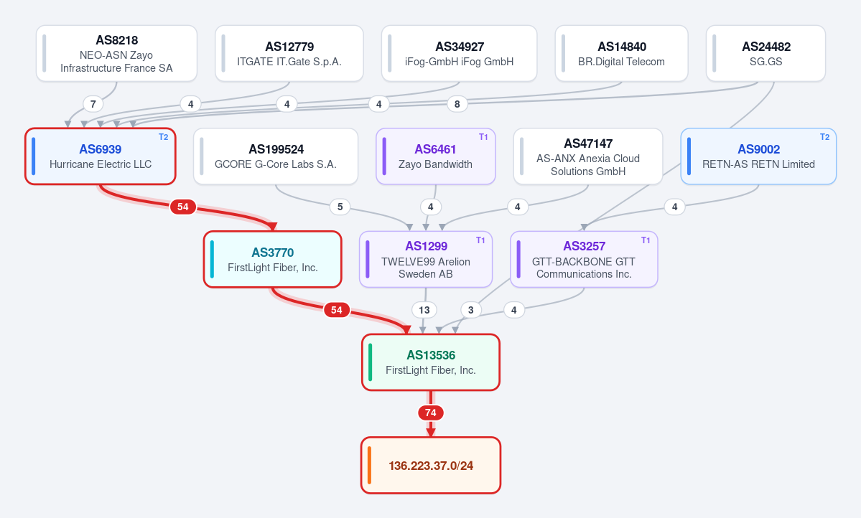The width and height of the screenshot is (861, 518).
Task: Select the 136.223.37.0/24 prefix box
Action: click(x=431, y=466)
